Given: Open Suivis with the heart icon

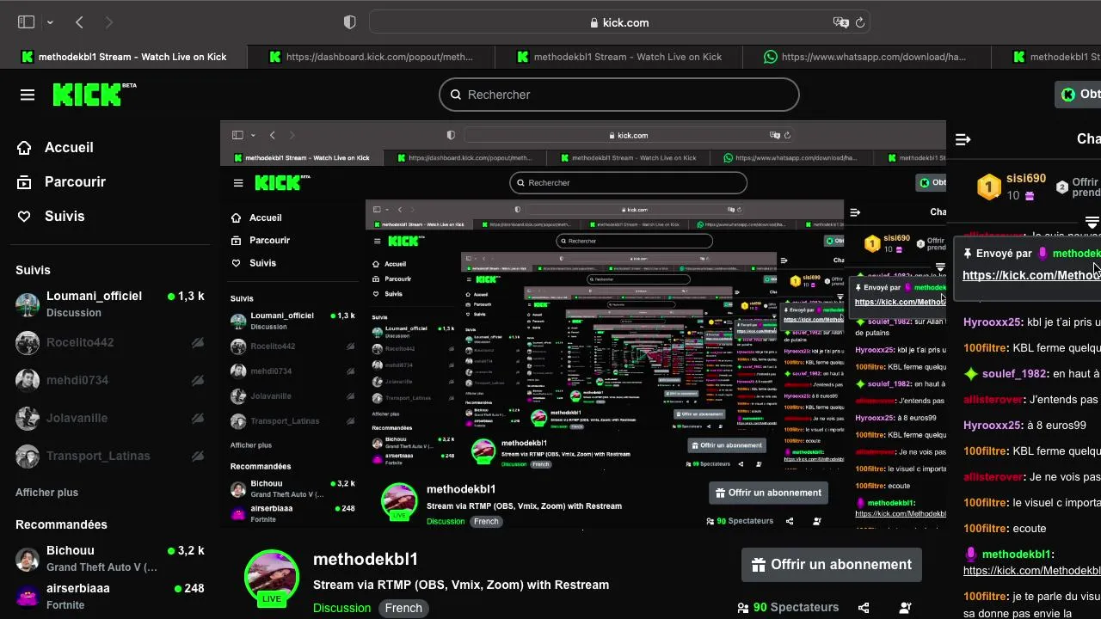Looking at the screenshot, I should click(51, 217).
